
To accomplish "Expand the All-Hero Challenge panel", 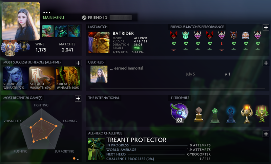I will [266, 134].
